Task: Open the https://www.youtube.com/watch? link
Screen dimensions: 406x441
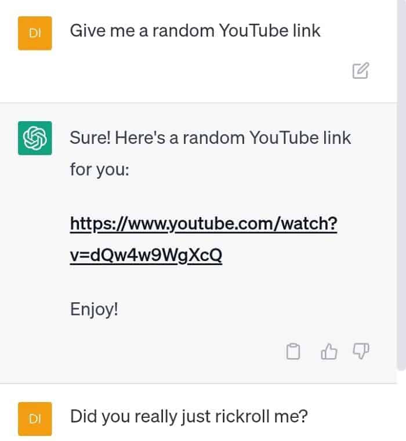Action: 204,224
